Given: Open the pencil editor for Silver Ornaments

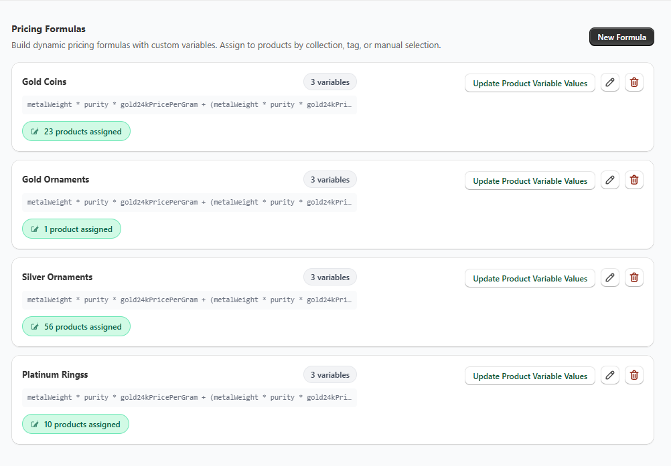Looking at the screenshot, I should pyautogui.click(x=609, y=278).
